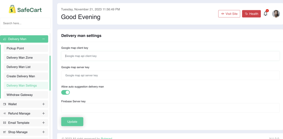This screenshot has width=283, height=139.
Task: Open Pickup Point submenu item
Action: tap(26, 48)
